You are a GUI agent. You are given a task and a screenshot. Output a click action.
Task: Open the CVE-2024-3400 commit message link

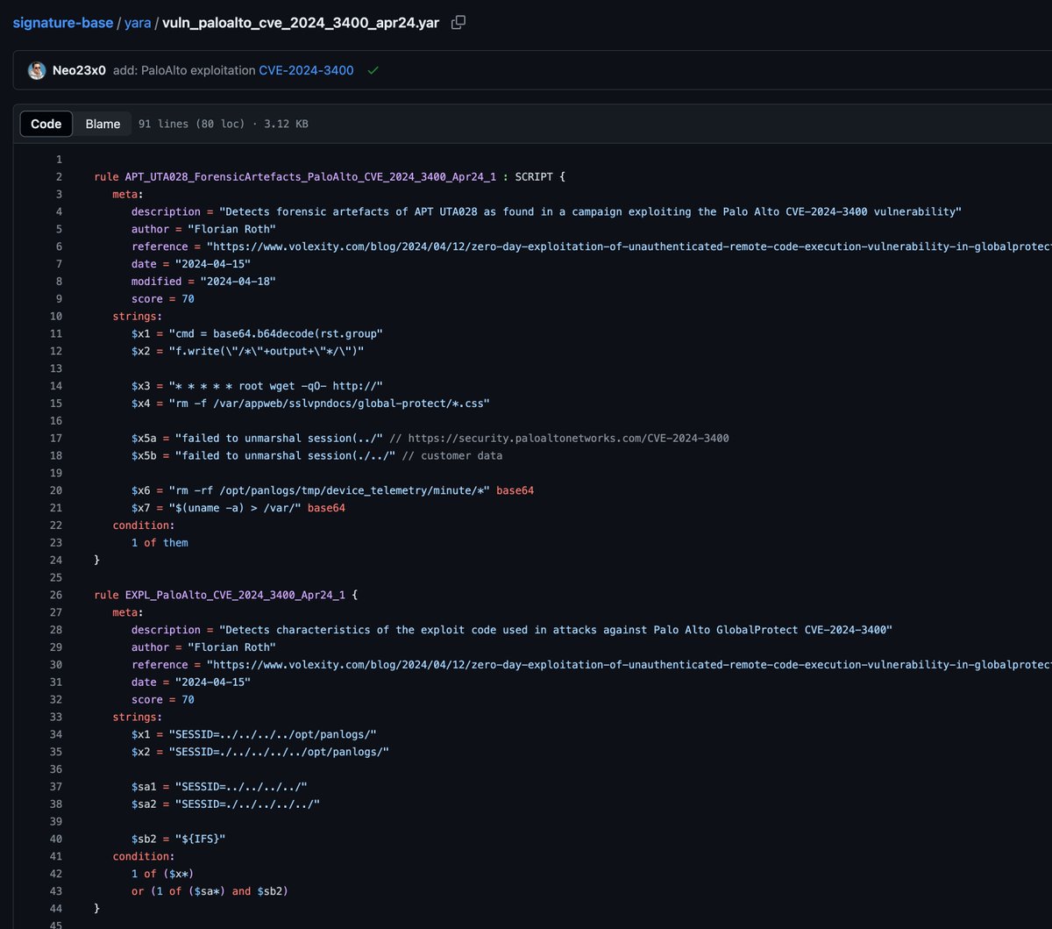(306, 70)
